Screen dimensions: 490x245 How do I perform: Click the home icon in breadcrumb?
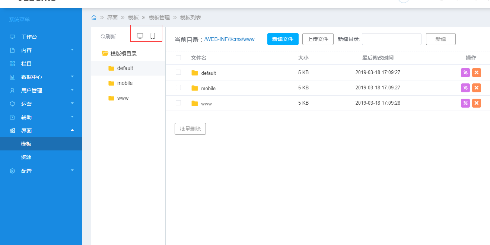click(x=94, y=17)
